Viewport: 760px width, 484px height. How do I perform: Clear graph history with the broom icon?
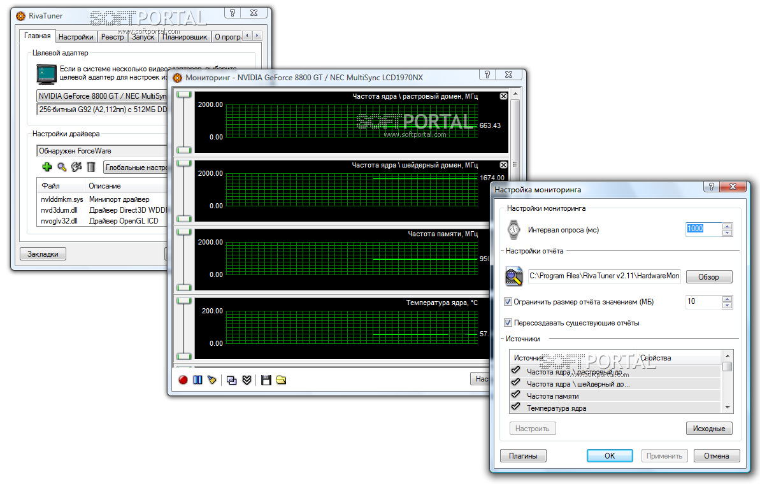click(212, 380)
